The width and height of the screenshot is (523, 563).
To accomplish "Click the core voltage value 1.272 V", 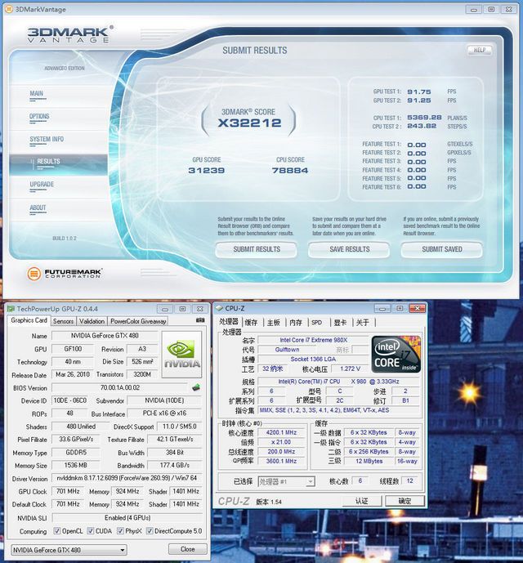I will (x=350, y=369).
